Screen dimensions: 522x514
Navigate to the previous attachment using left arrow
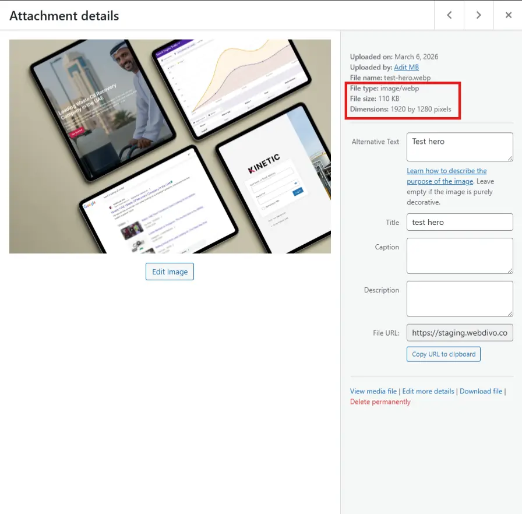coord(449,15)
